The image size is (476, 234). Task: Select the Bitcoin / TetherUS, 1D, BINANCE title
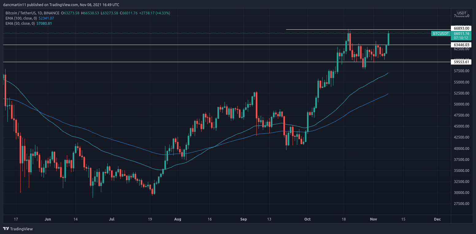[x=32, y=13]
